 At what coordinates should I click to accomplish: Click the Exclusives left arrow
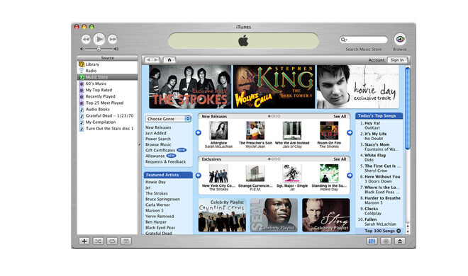[x=198, y=176]
